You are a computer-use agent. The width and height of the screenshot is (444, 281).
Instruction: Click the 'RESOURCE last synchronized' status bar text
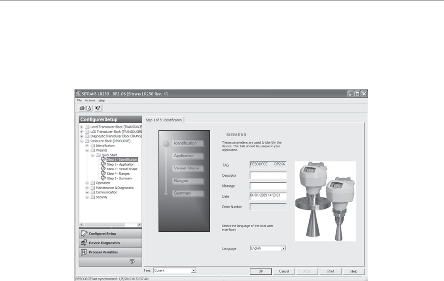112,279
